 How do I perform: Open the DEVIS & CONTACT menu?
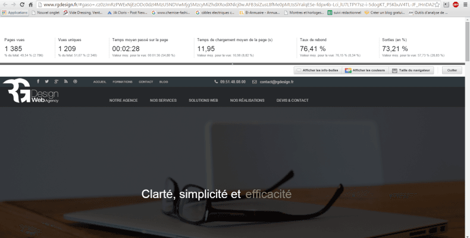292,101
